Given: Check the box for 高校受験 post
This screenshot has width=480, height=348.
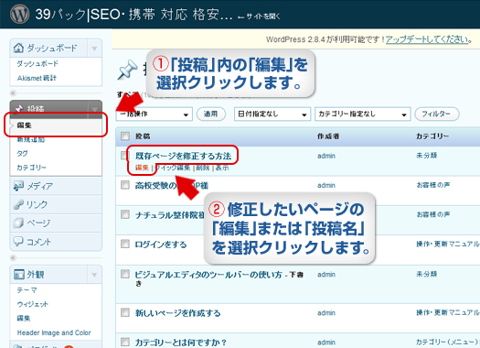Looking at the screenshot, I should (x=125, y=185).
